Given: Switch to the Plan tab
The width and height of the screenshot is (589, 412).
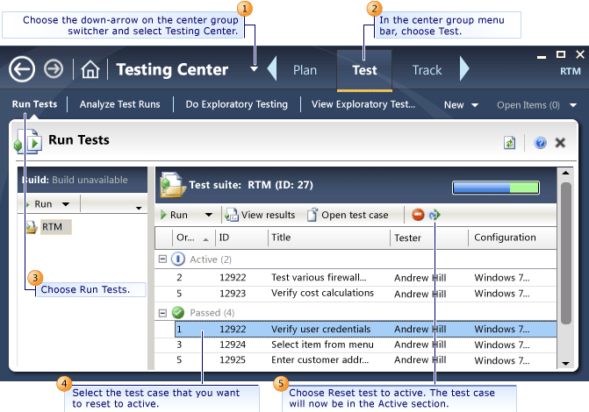Looking at the screenshot, I should [305, 70].
